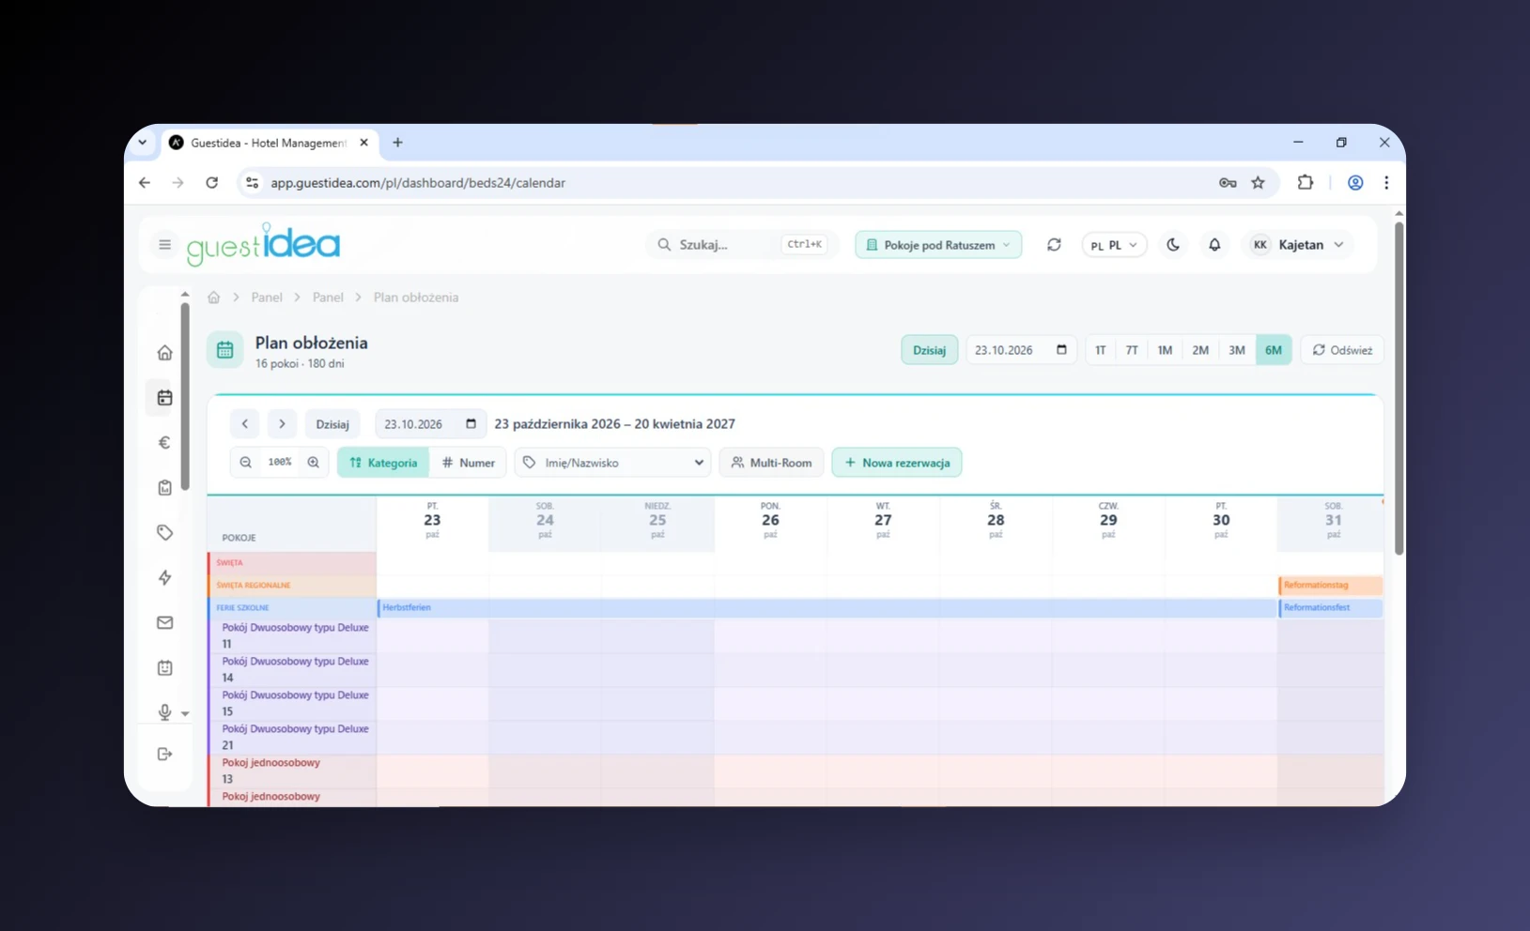Toggle dark mode with the moon icon
The image size is (1530, 931).
coord(1173,245)
